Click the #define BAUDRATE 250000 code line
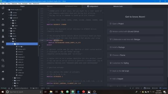 (56, 25)
